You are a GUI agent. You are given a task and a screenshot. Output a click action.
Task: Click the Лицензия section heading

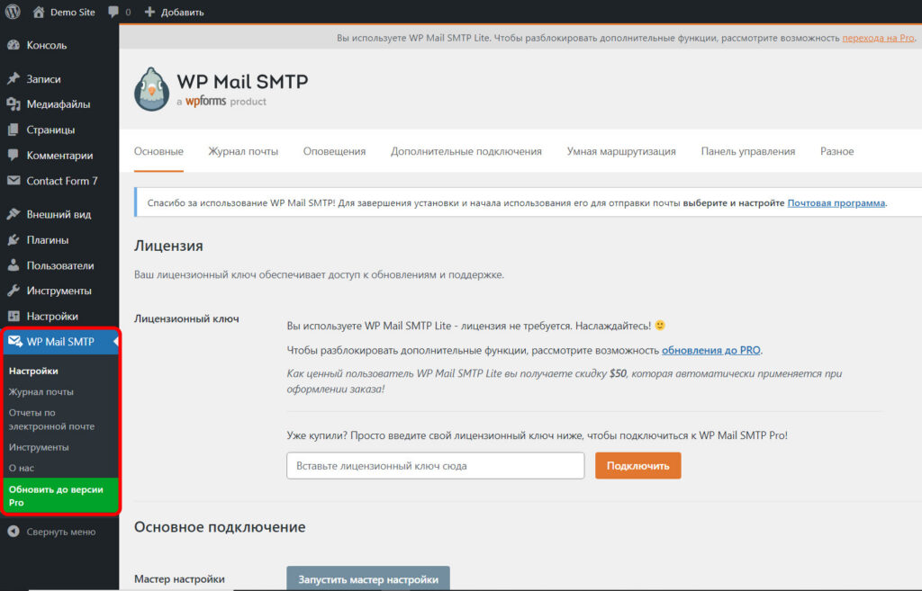pyautogui.click(x=168, y=246)
